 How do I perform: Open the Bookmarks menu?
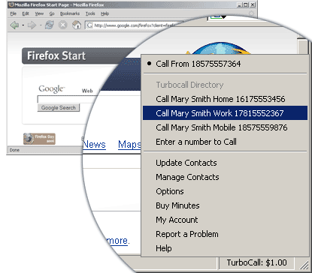(x=70, y=13)
